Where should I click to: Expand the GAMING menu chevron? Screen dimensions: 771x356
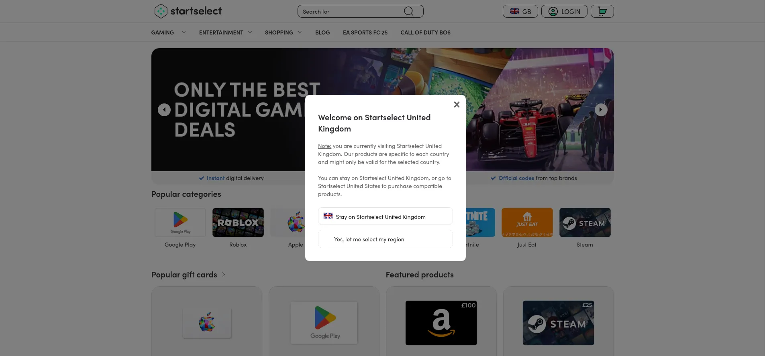tap(184, 32)
